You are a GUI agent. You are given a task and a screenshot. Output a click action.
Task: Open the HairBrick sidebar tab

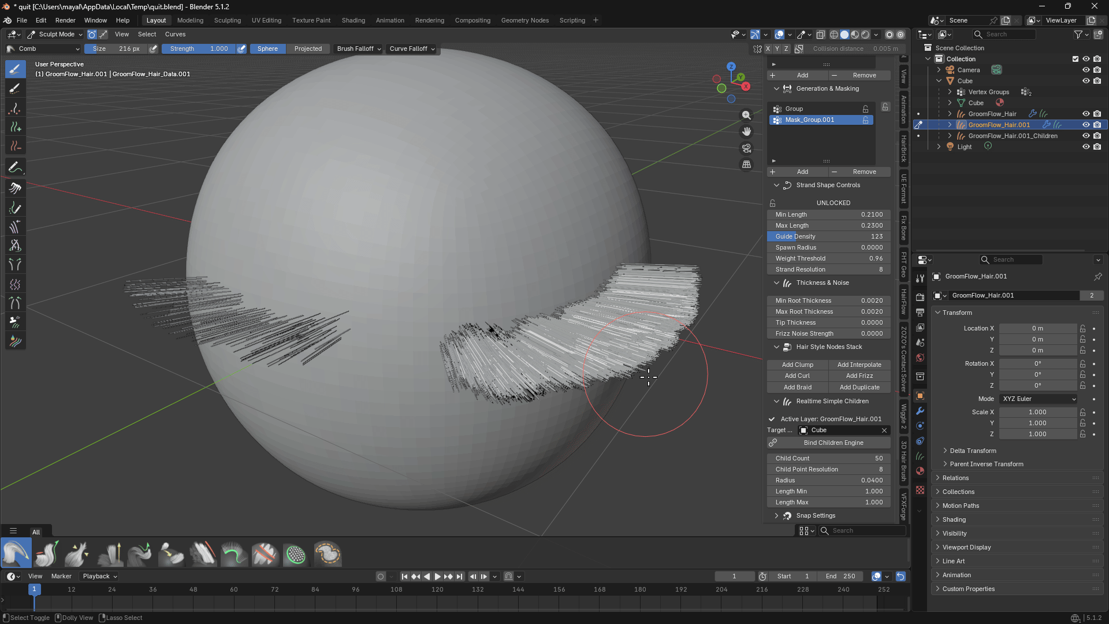[904, 148]
